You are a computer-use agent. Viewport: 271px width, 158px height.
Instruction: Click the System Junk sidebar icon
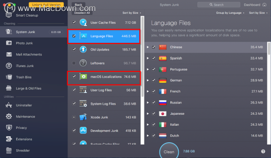(x=8, y=32)
